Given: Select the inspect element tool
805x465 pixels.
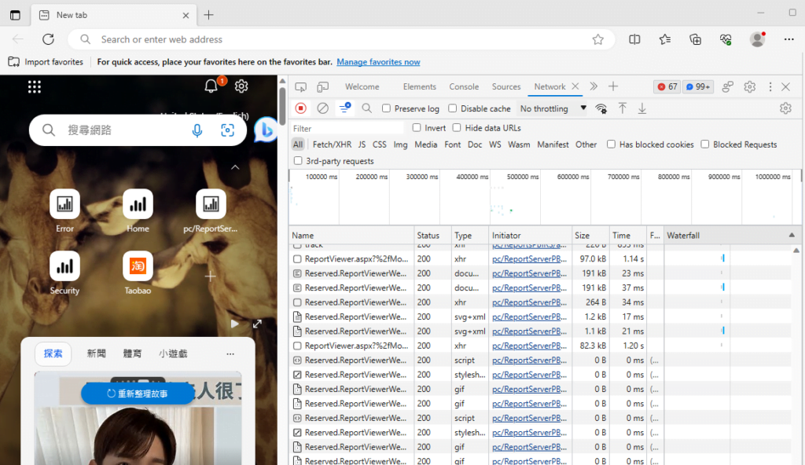Looking at the screenshot, I should [301, 86].
